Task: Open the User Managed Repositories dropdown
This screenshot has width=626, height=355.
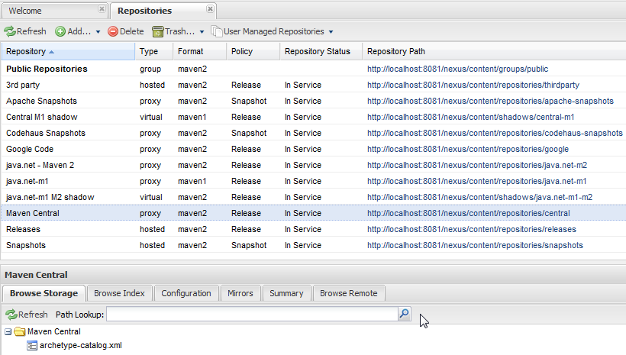Action: click(x=273, y=32)
